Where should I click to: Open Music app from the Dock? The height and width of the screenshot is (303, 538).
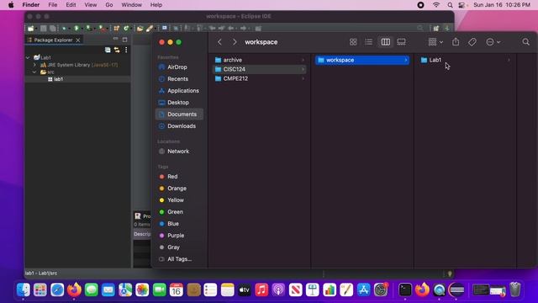(x=261, y=290)
